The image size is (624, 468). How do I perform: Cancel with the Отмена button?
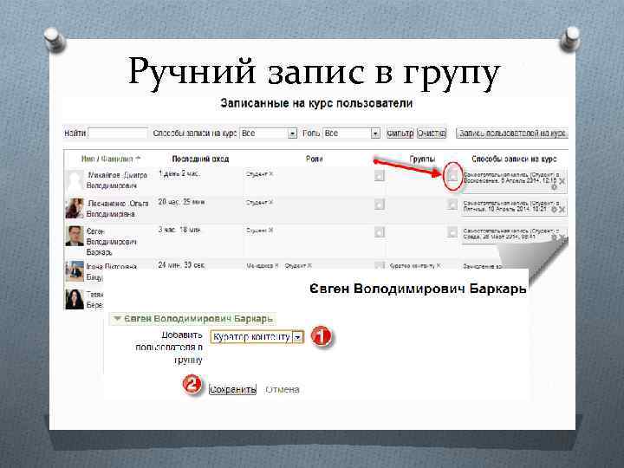(x=283, y=390)
